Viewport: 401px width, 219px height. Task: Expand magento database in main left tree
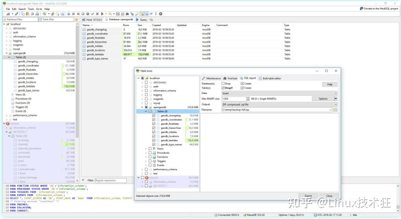(7, 45)
